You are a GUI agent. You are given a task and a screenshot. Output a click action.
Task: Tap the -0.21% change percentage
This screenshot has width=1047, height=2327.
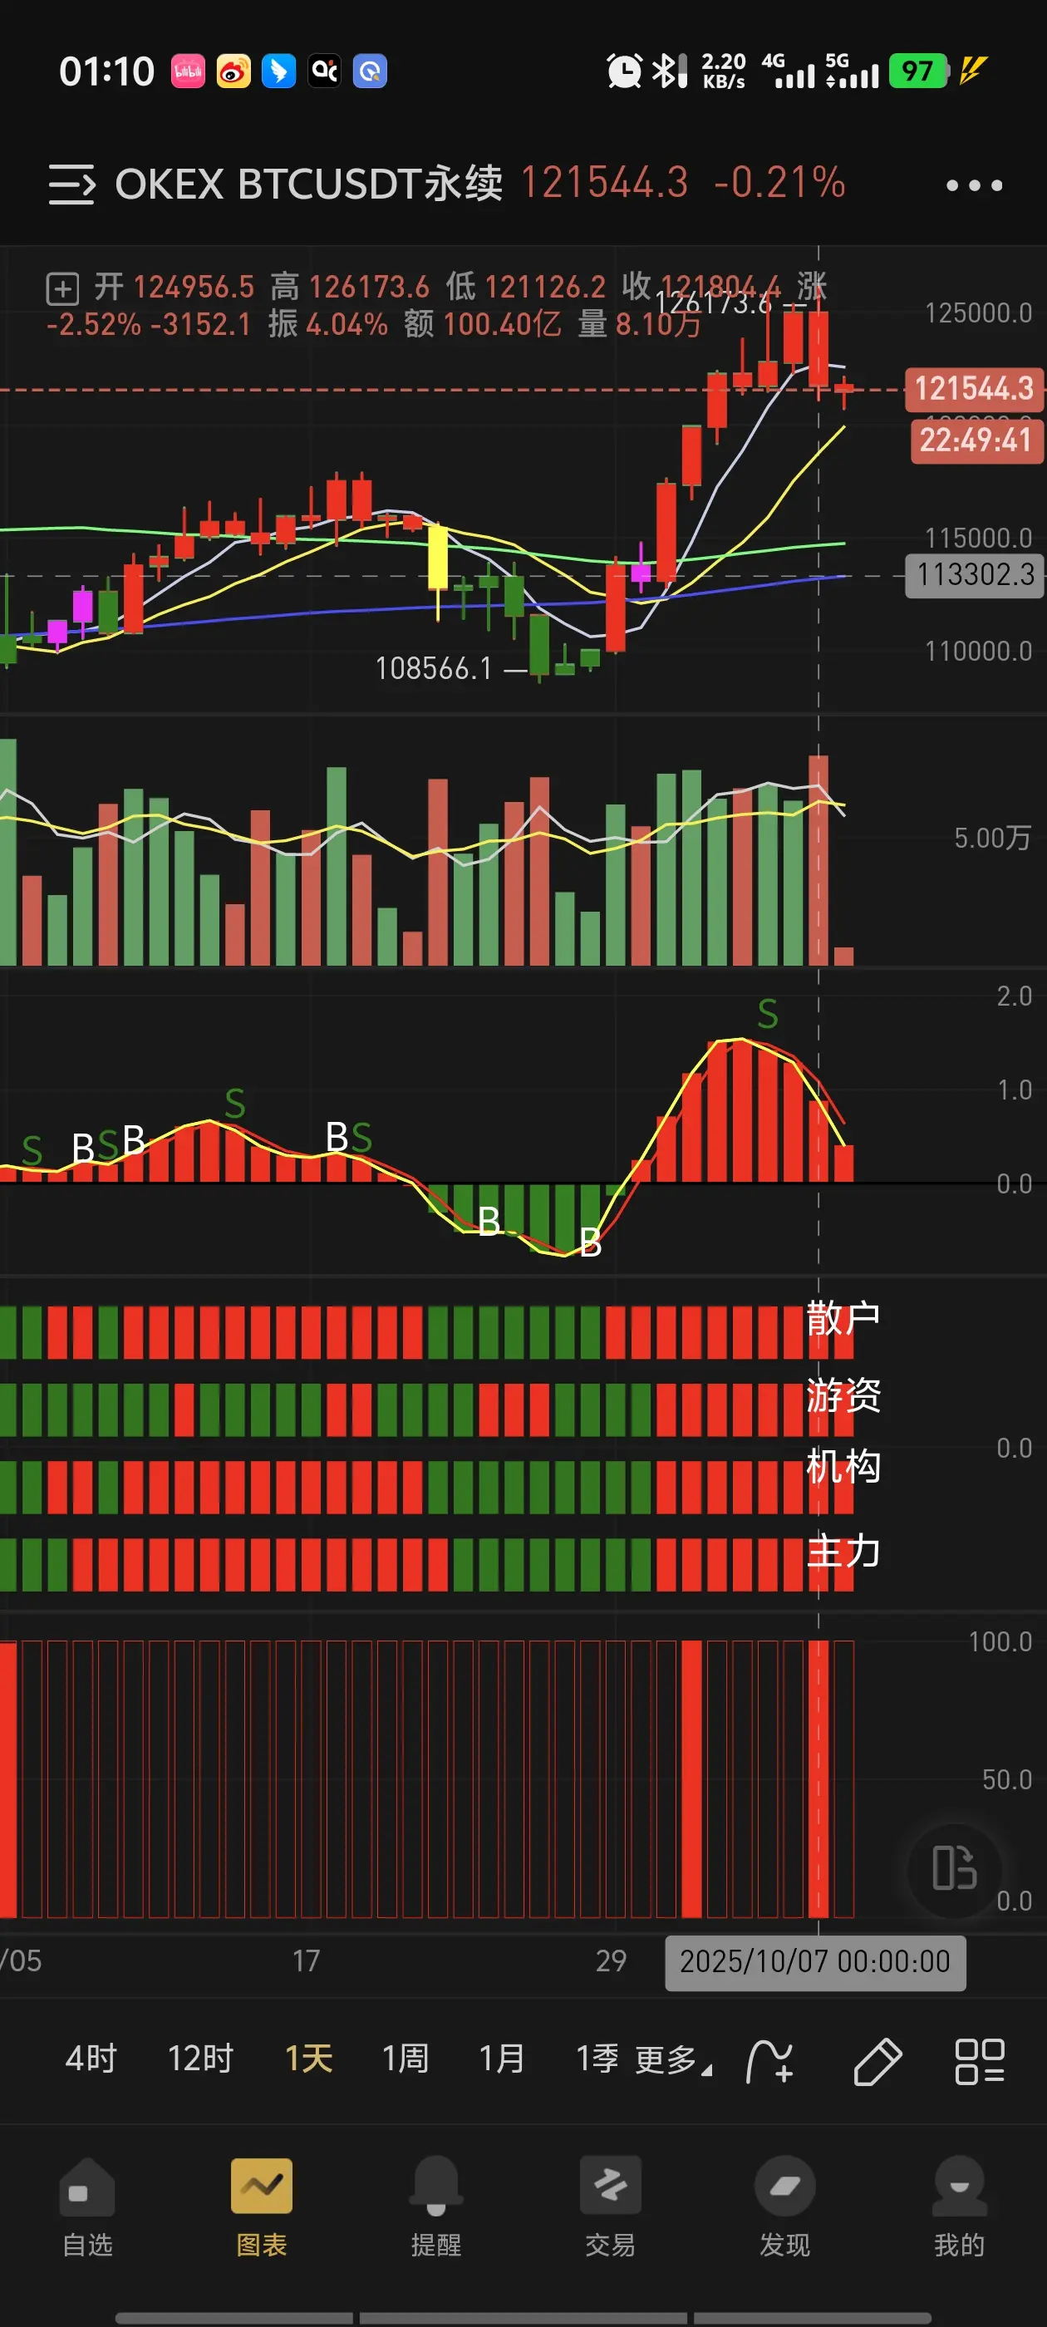pos(779,184)
